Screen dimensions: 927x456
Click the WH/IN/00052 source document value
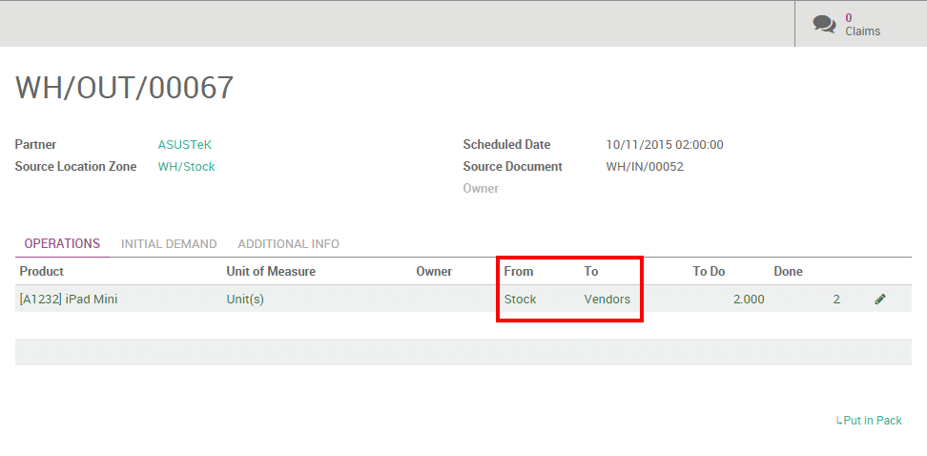tap(645, 167)
